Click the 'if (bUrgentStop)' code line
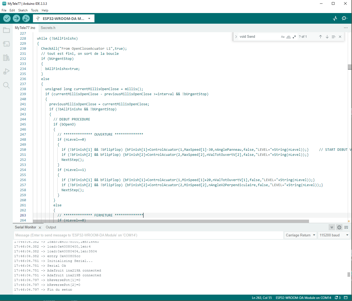 pos(57,59)
